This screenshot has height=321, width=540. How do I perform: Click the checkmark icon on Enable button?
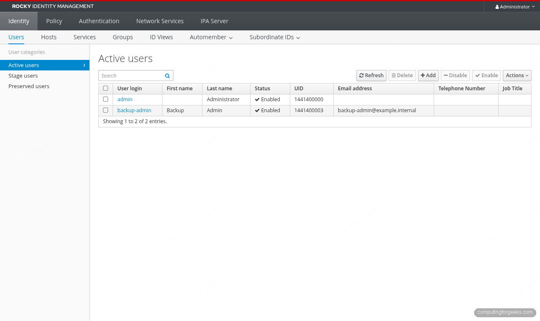(477, 76)
